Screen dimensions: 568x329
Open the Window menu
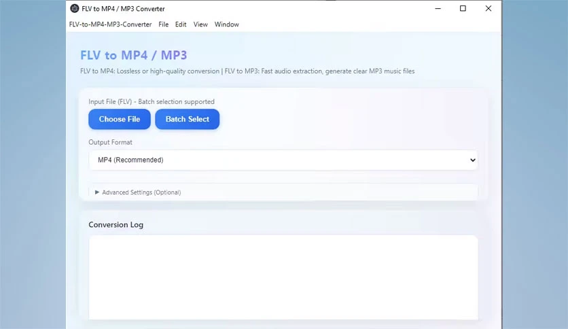point(226,24)
